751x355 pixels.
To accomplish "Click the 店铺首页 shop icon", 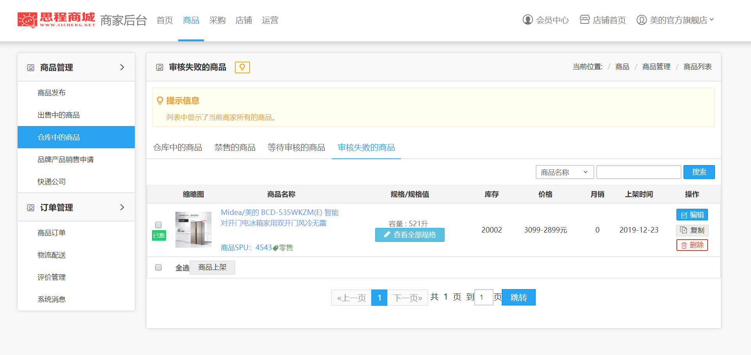I will click(585, 20).
